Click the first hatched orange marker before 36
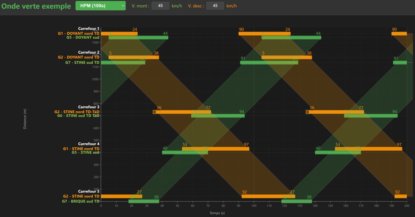This screenshot has height=217, width=415. [154, 112]
